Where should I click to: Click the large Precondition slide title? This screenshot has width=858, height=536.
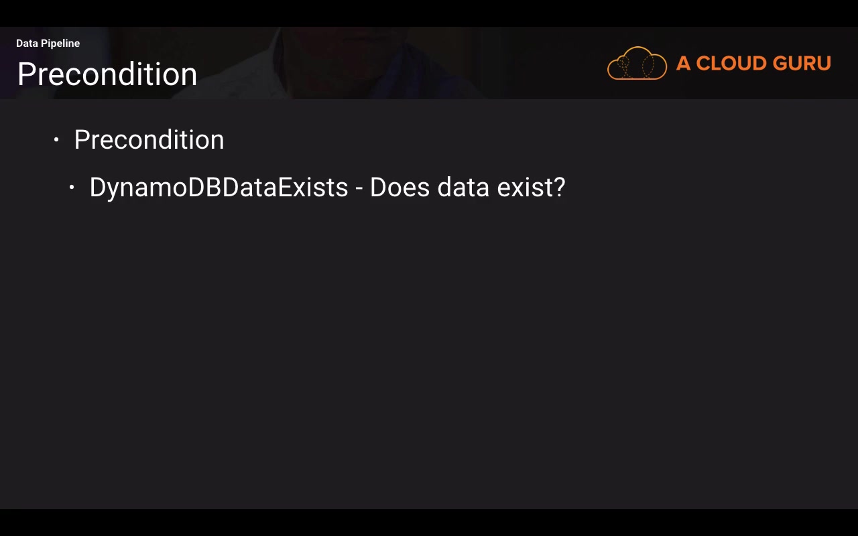107,74
